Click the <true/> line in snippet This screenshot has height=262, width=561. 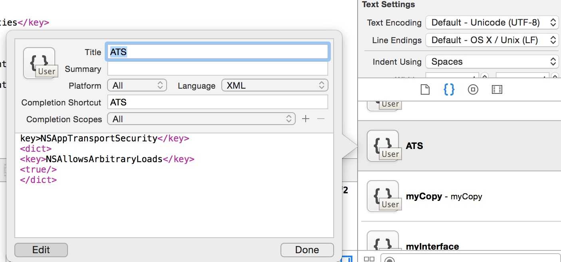coord(39,170)
